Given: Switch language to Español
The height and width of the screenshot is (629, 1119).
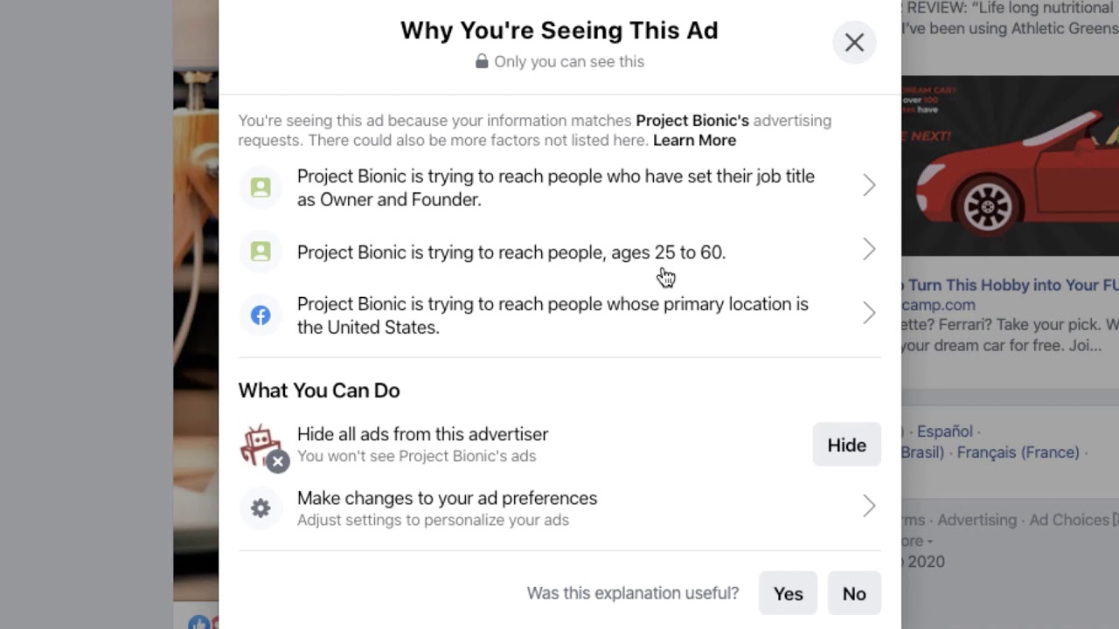Looking at the screenshot, I should [x=944, y=432].
